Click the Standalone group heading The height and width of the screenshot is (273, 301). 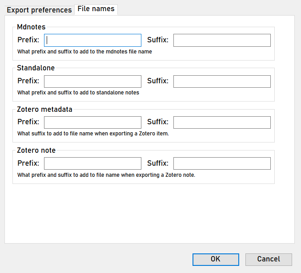[x=36, y=68]
